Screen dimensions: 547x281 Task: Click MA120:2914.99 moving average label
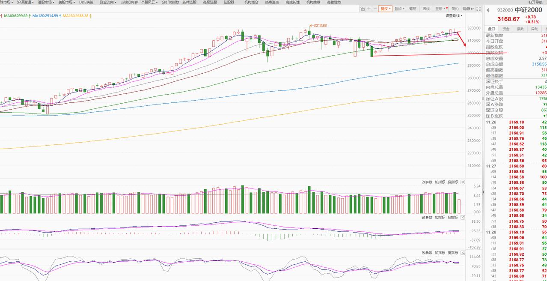click(x=46, y=16)
